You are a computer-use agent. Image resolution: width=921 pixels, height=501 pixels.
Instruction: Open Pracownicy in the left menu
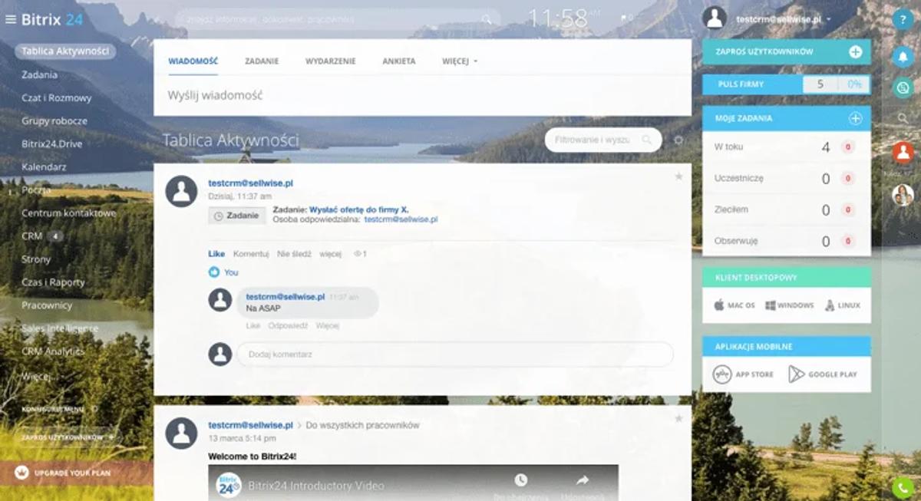coord(47,305)
